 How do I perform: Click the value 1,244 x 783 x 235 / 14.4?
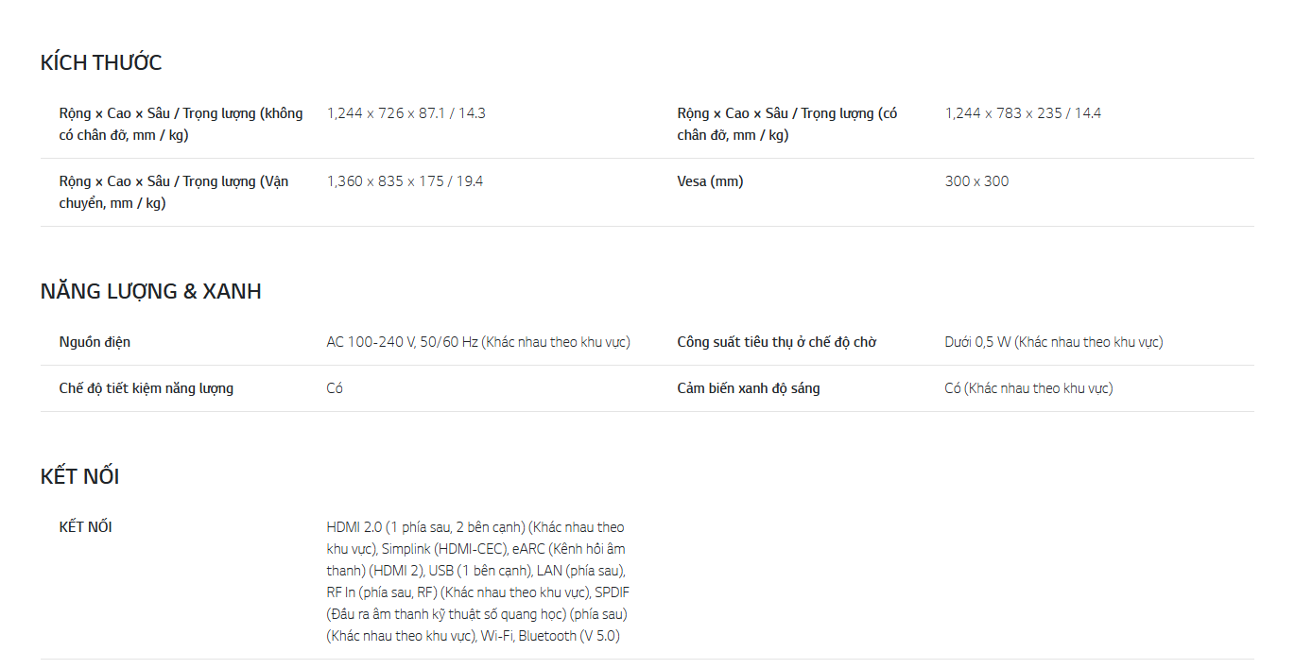tap(1023, 113)
